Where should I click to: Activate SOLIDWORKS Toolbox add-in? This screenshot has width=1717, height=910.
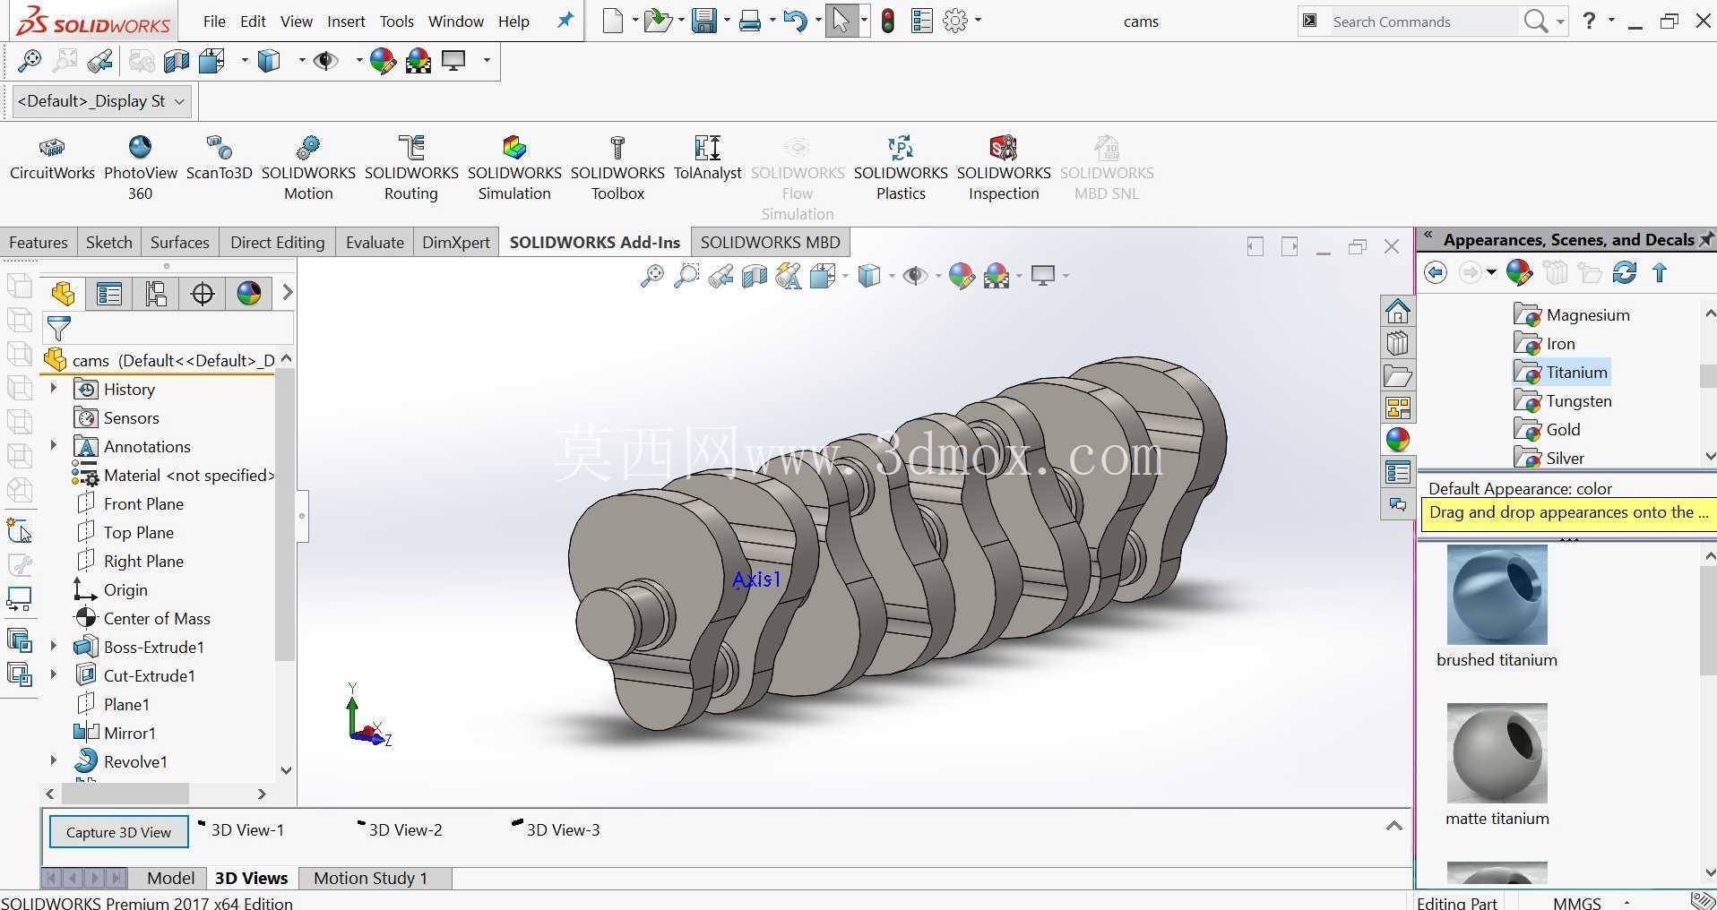point(617,168)
